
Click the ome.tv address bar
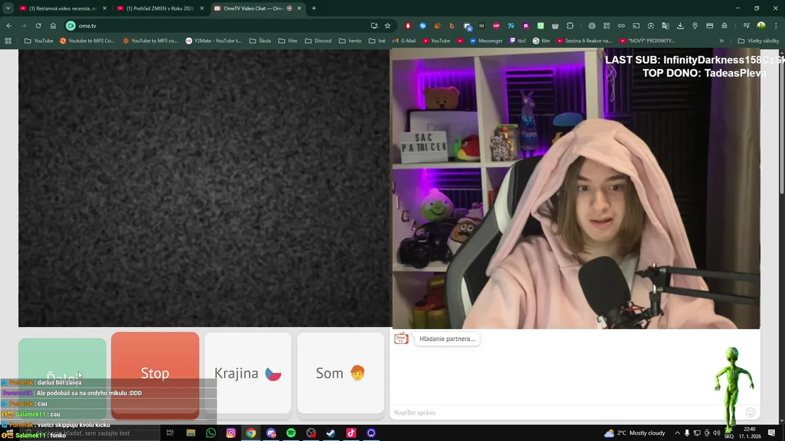click(x=221, y=26)
